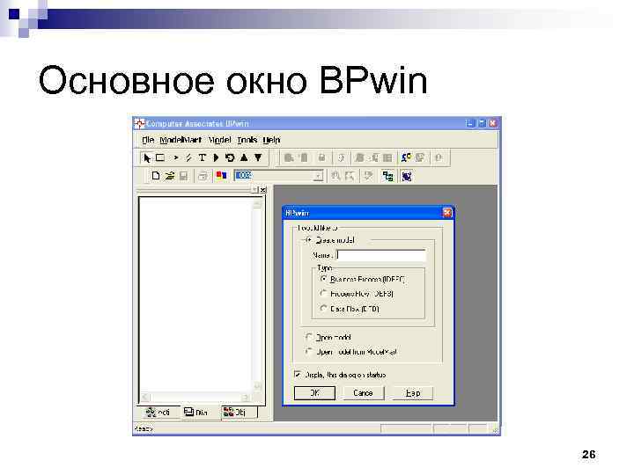634x475 pixels.
Task: Click the blue-yellow ModelMart change manager icon
Action: pos(406,157)
